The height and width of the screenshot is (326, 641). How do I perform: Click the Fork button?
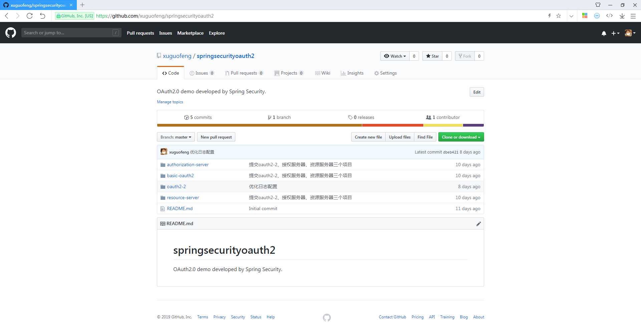click(465, 56)
